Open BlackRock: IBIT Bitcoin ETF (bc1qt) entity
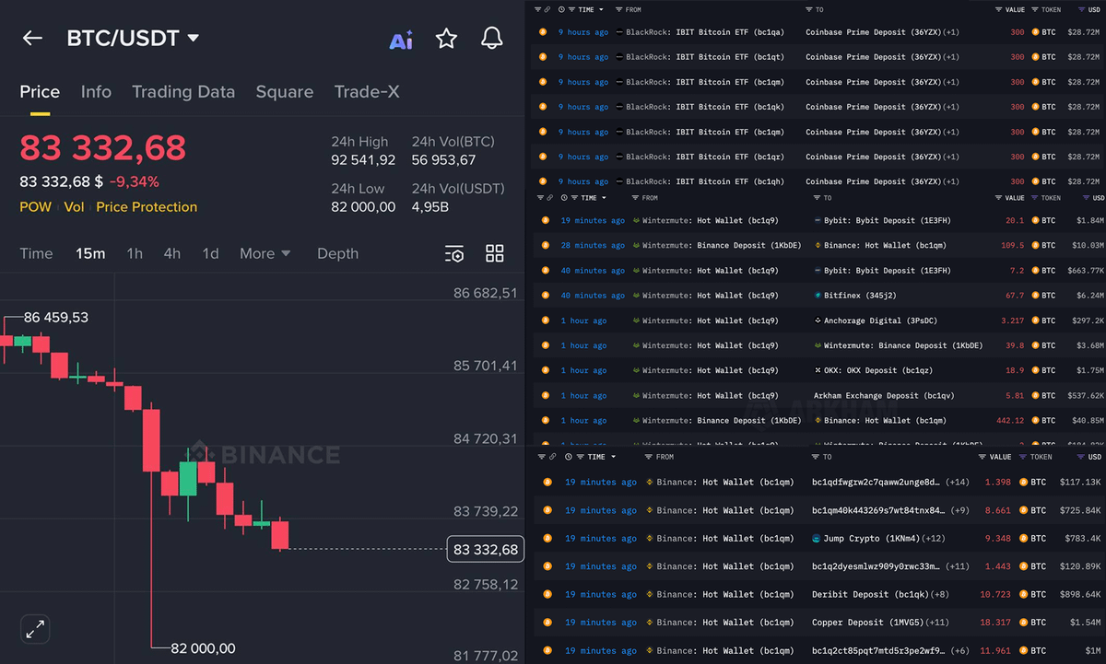The height and width of the screenshot is (664, 1106). coord(705,56)
